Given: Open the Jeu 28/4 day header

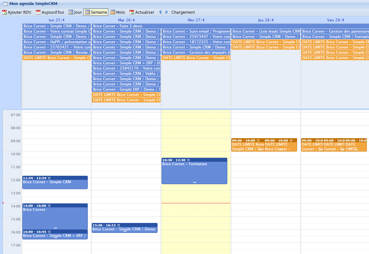Looking at the screenshot, I should pos(266,20).
